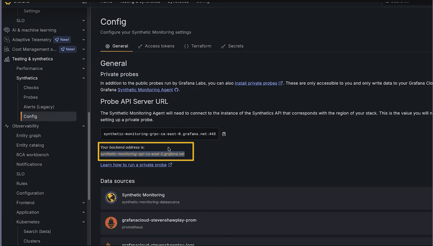Select the Prometheus flame icon

(111, 223)
